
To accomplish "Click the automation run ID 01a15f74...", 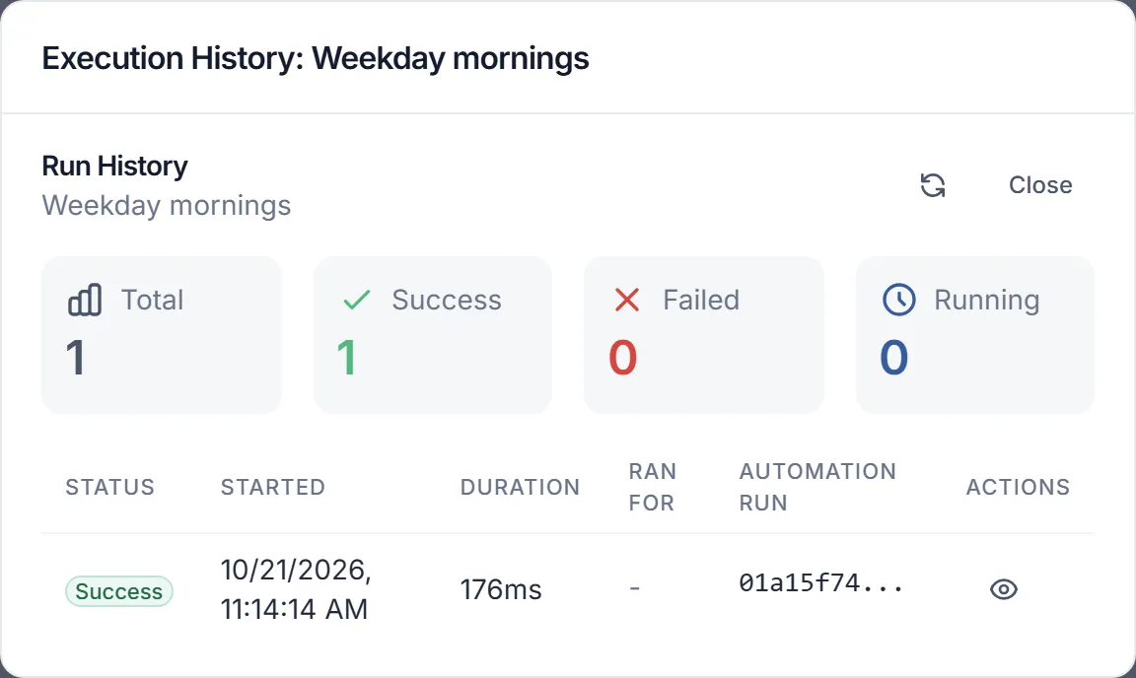I will 820,582.
